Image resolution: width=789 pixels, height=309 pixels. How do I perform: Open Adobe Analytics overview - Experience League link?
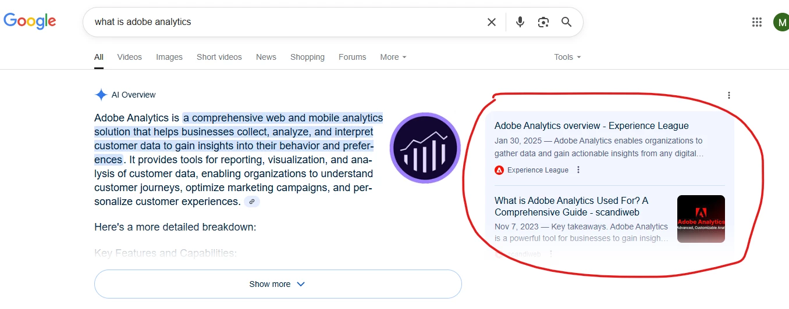(592, 125)
